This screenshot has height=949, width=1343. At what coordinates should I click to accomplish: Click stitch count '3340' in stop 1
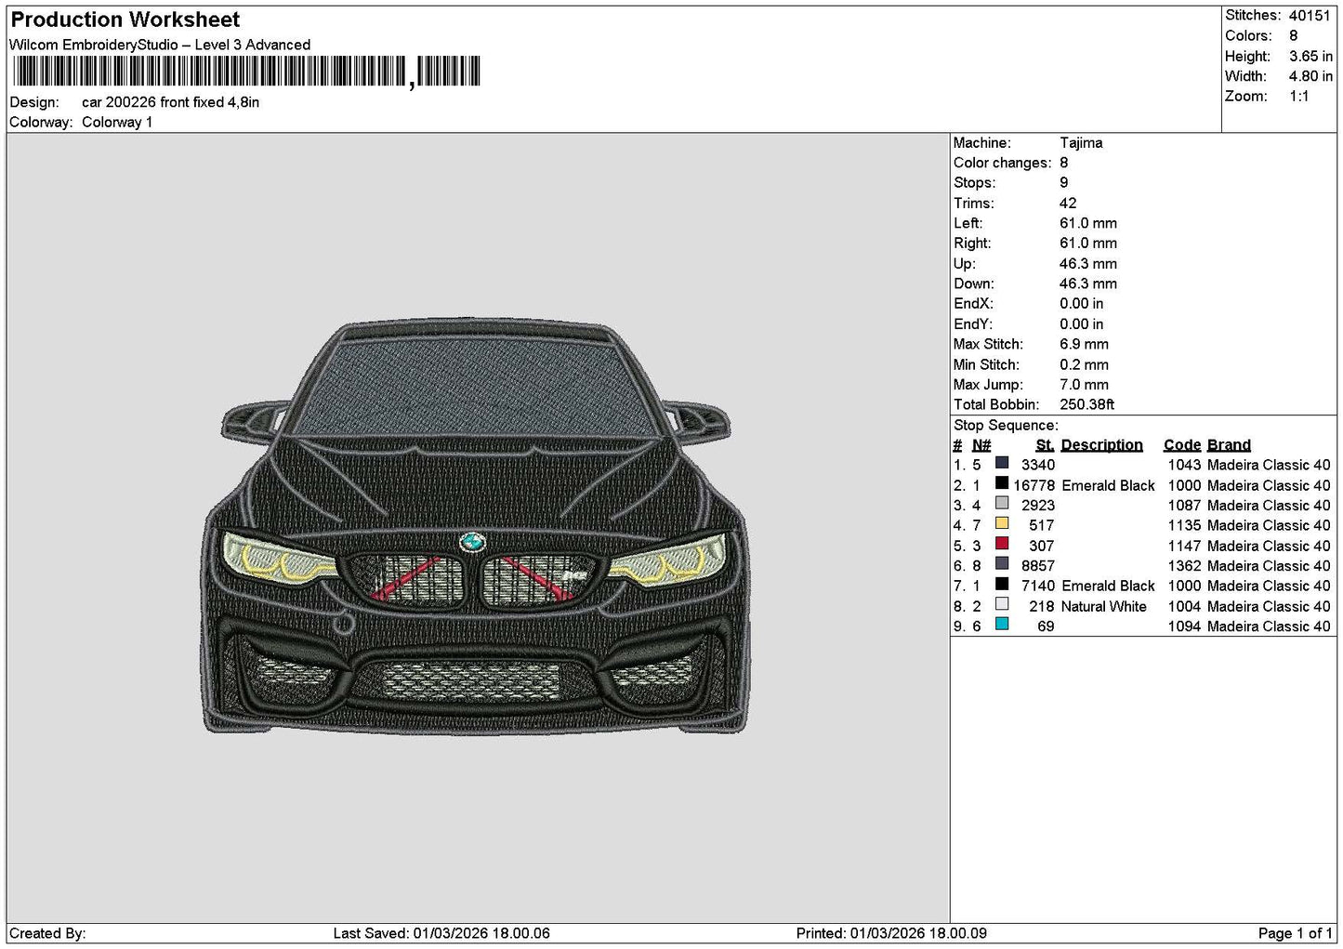1038,465
